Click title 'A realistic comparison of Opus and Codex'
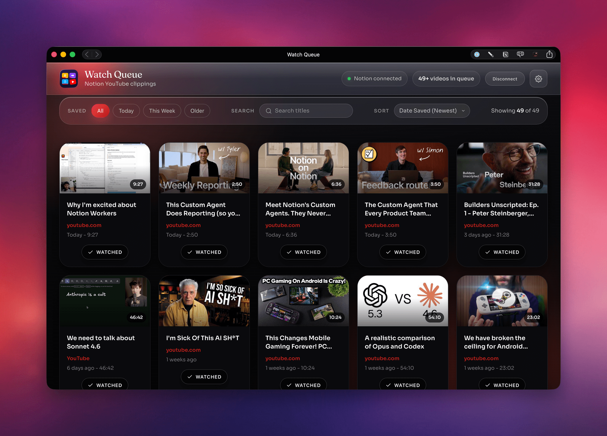Screen dimensions: 607x436 pos(400,342)
